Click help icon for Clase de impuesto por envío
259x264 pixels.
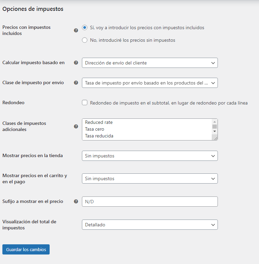(76, 83)
